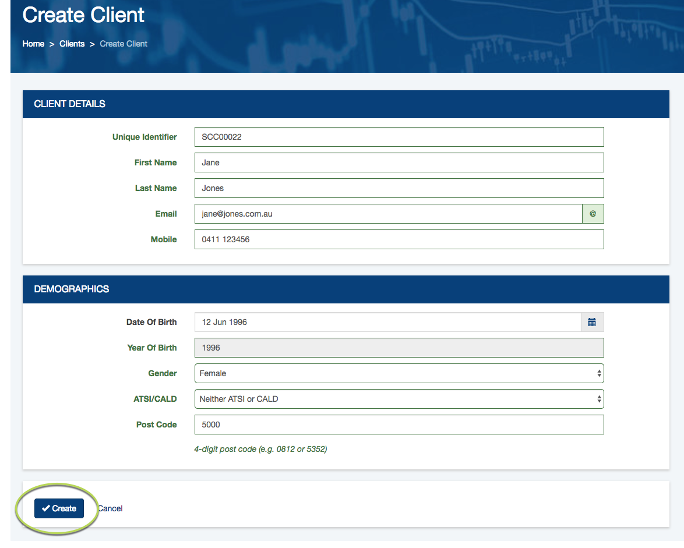Click the 4-digit post code hint text

[260, 449]
